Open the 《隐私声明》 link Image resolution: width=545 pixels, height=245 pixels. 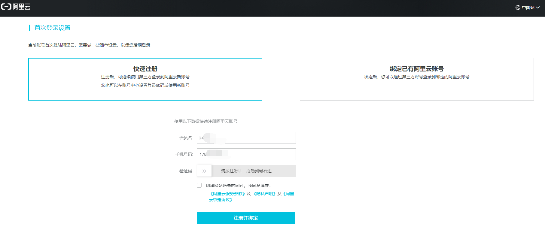(x=264, y=194)
